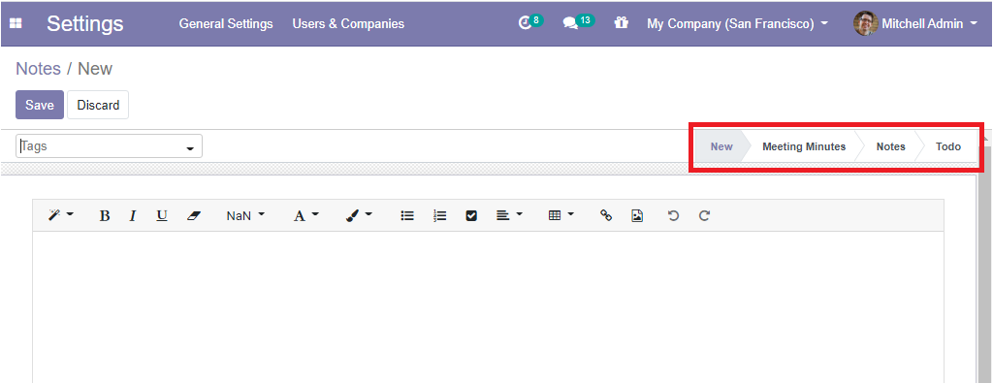Open the magic wand style menu

pyautogui.click(x=61, y=215)
